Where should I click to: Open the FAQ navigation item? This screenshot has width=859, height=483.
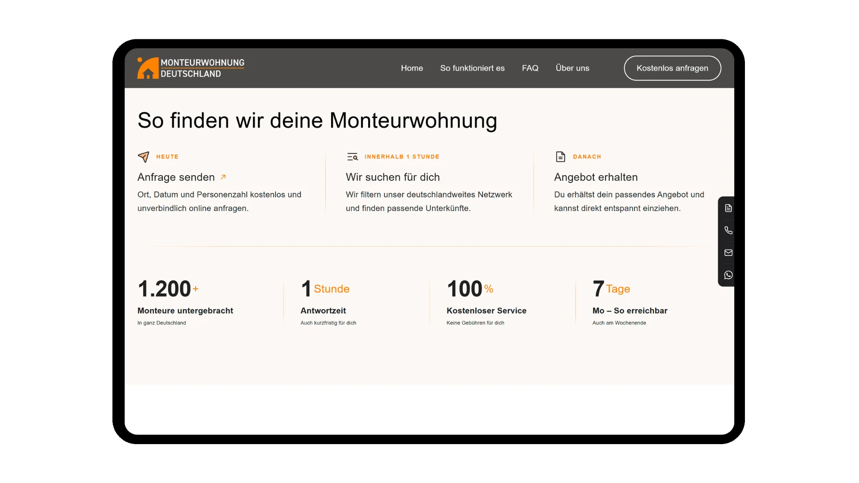pos(530,68)
